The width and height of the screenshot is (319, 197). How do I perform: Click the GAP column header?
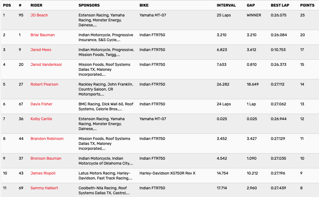point(251,5)
